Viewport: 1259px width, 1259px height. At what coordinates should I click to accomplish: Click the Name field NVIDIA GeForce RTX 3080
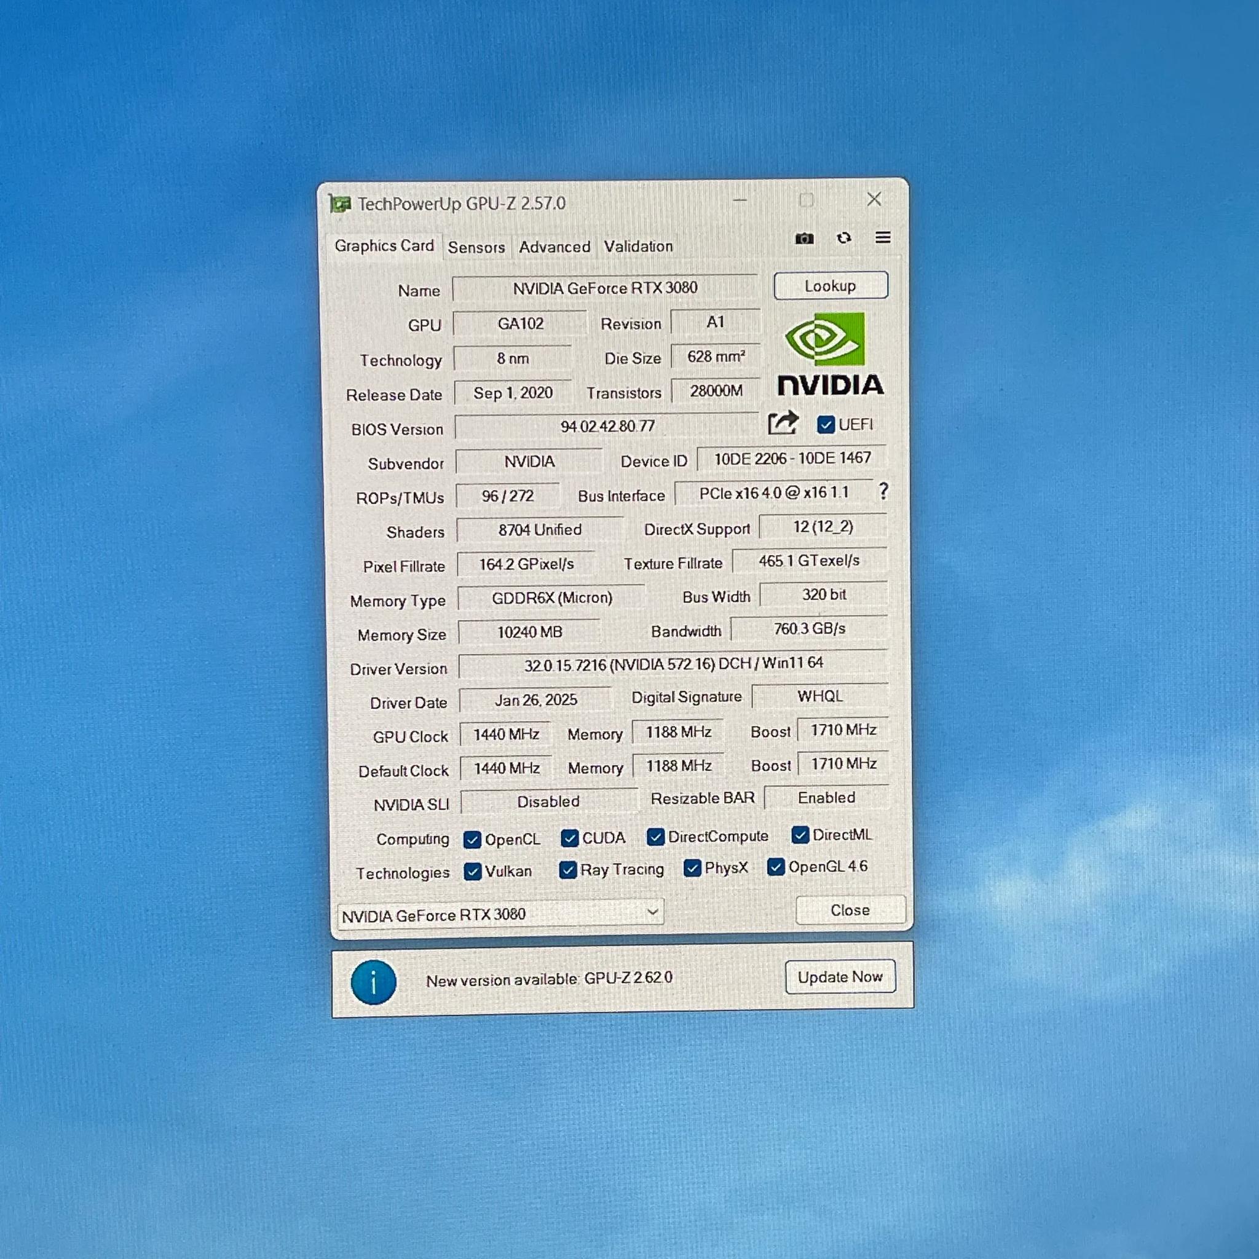[605, 288]
